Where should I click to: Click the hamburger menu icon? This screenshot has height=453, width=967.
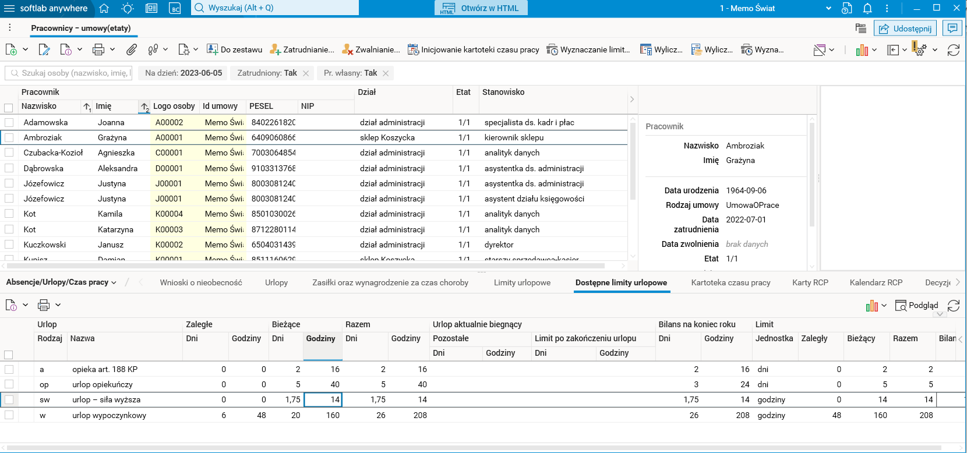[9, 8]
